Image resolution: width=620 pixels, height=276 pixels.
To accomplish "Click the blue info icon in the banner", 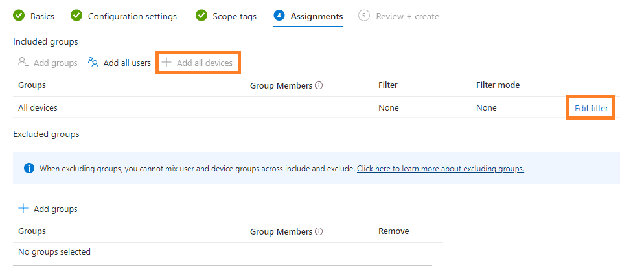I will (29, 169).
